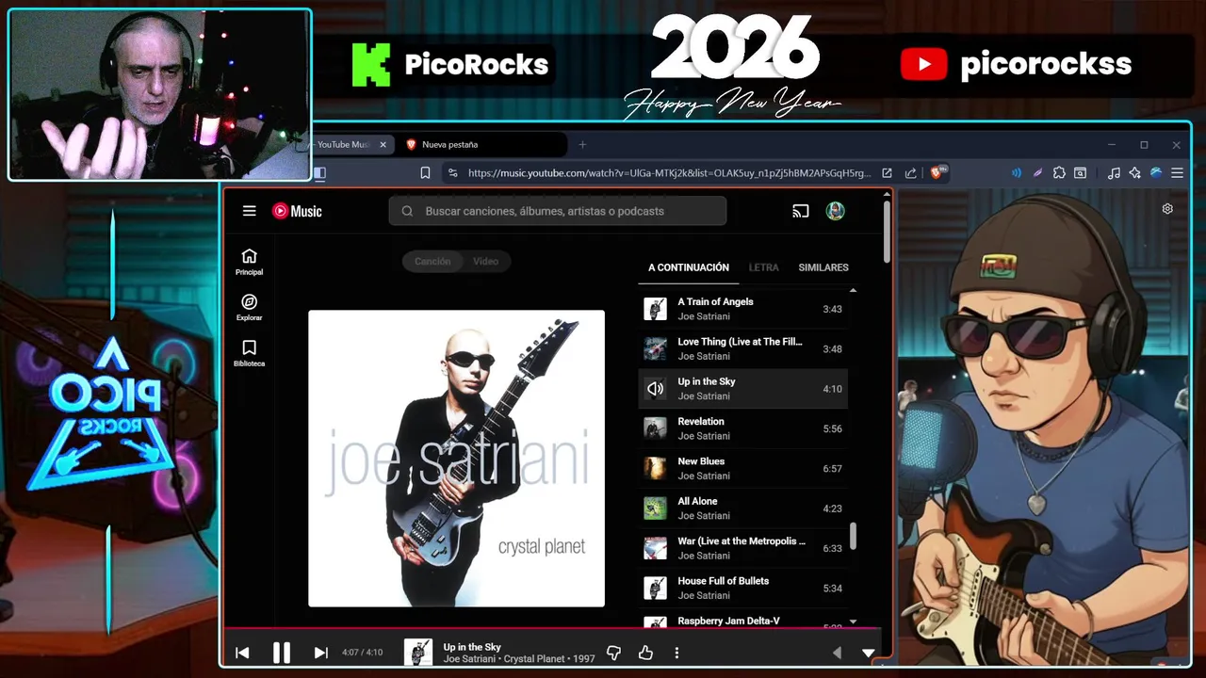The height and width of the screenshot is (678, 1206).
Task: Open the account avatar menu
Action: [x=835, y=211]
